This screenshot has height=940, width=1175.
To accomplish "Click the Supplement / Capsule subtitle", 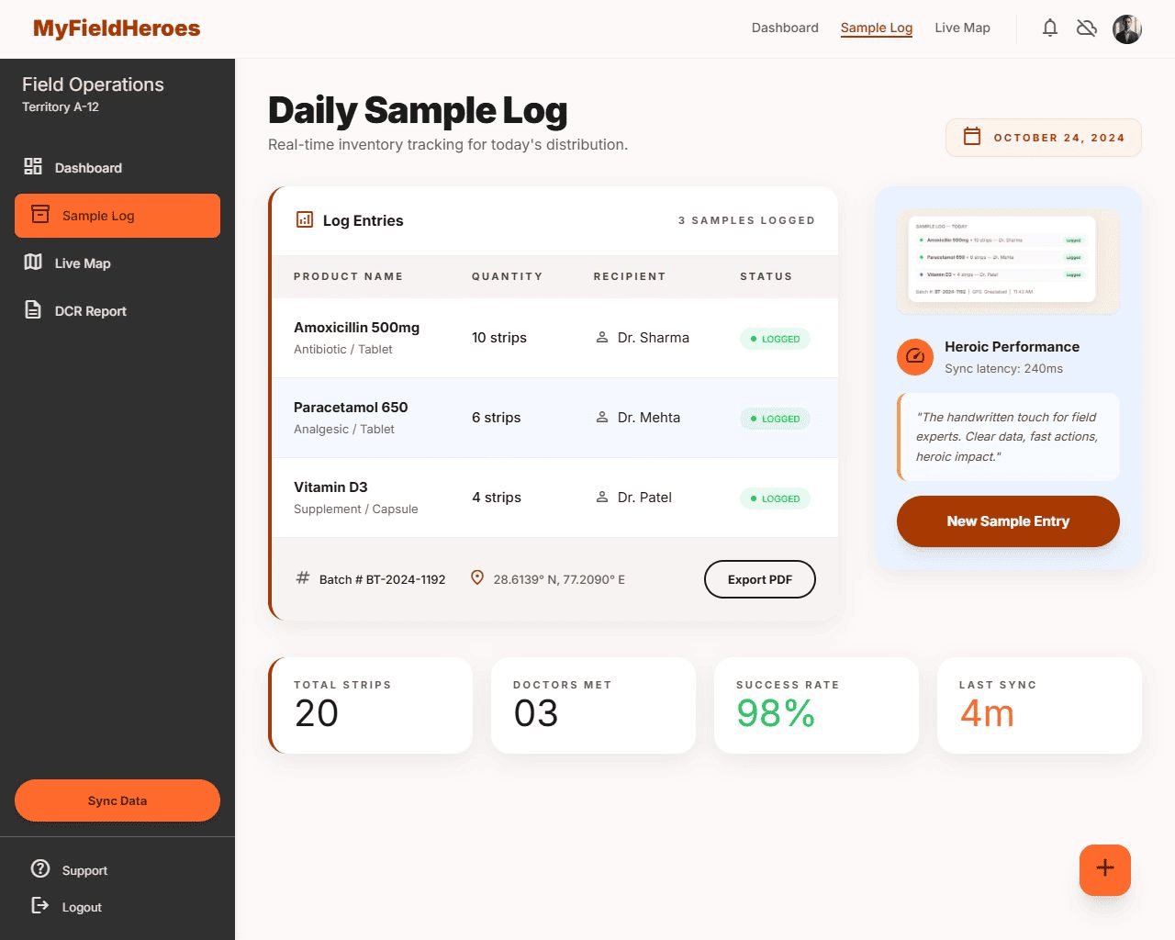I will [x=355, y=509].
